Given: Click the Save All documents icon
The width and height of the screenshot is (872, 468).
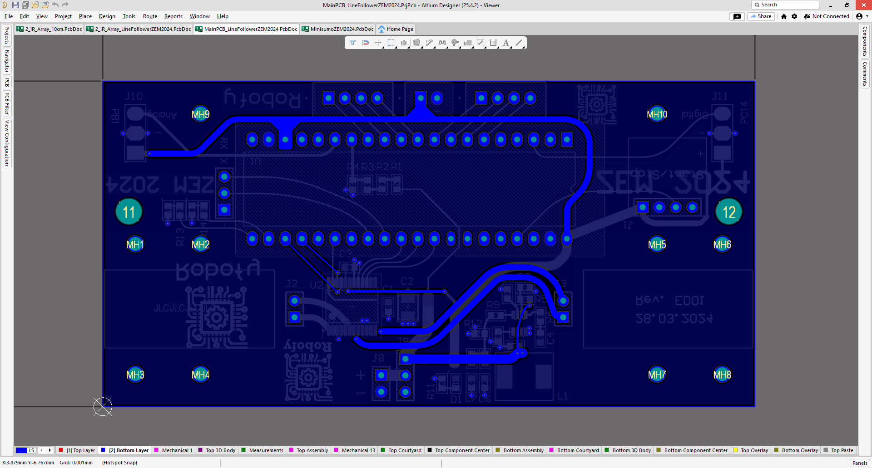Looking at the screenshot, I should 25,5.
